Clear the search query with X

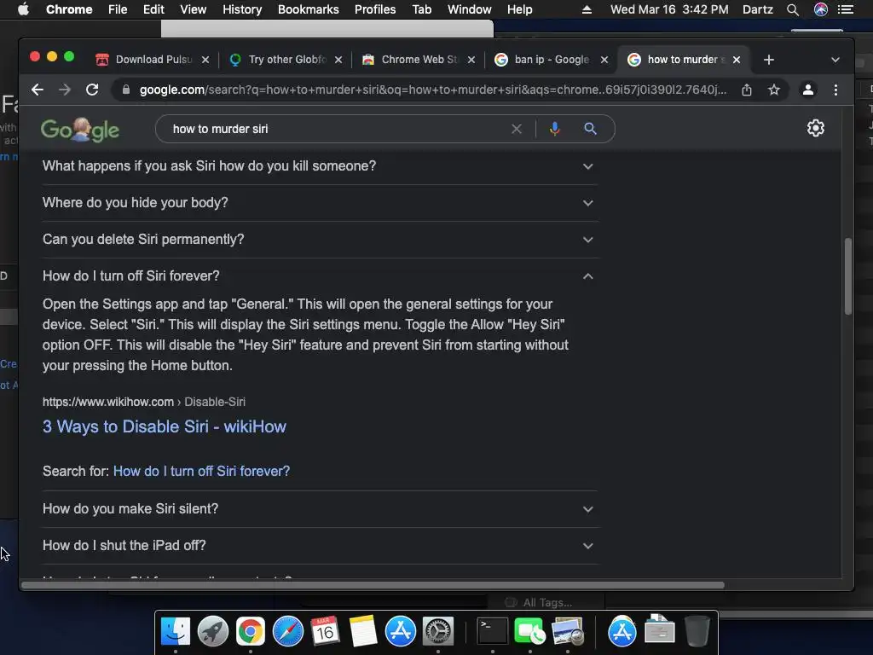(517, 129)
